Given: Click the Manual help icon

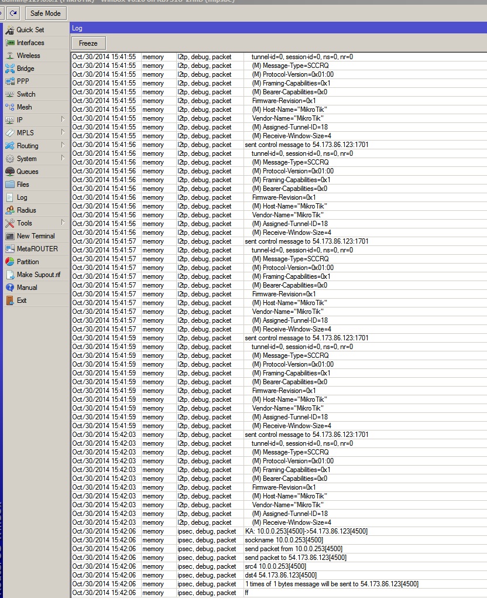Looking at the screenshot, I should [x=10, y=288].
